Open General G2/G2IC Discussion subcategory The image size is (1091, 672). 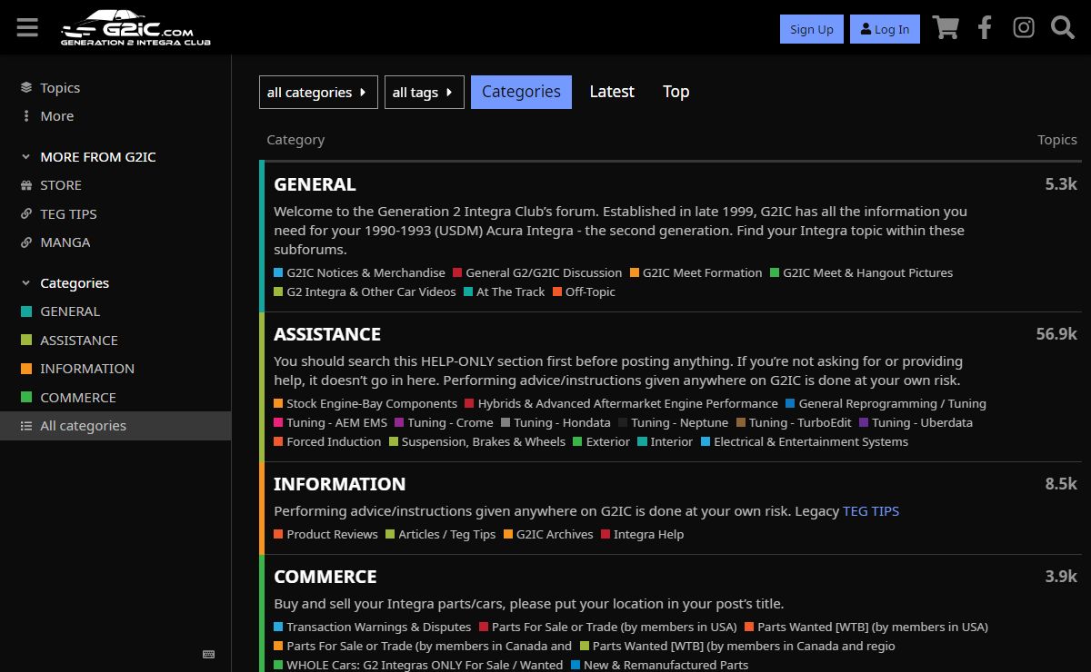pos(537,272)
